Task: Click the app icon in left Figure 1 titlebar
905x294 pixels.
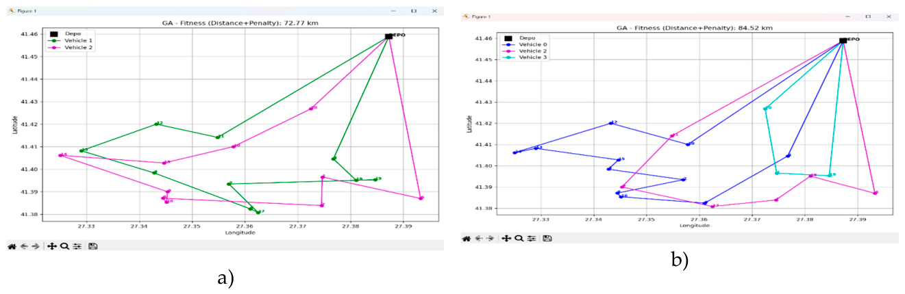Action: tap(12, 11)
